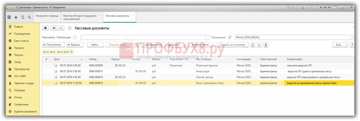Open the Печать dropdown arrow

coord(185,45)
